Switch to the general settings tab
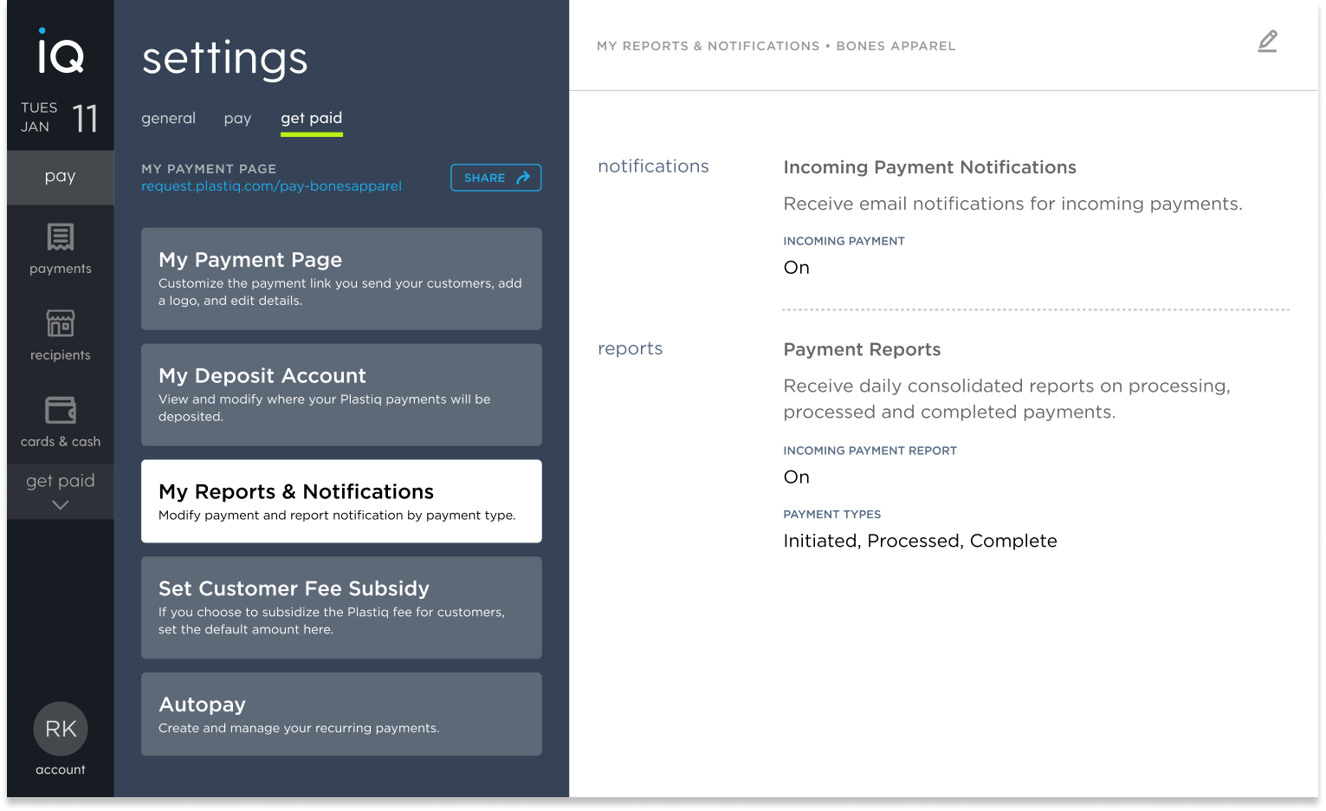The height and width of the screenshot is (811, 1326). [168, 119]
